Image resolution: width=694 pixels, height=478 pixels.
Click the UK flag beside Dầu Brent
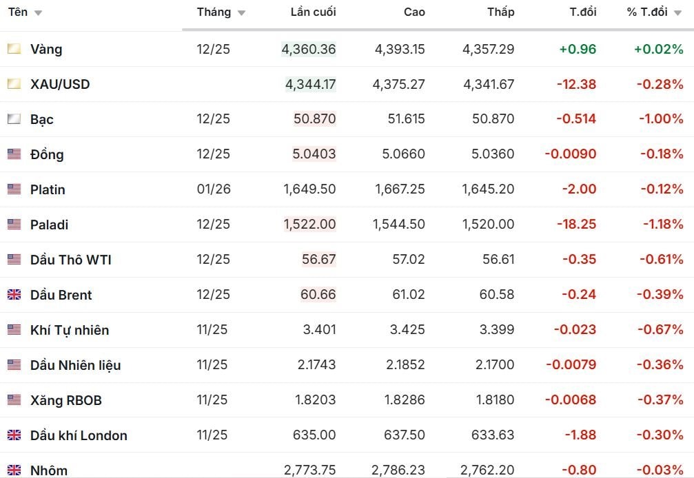tap(14, 295)
